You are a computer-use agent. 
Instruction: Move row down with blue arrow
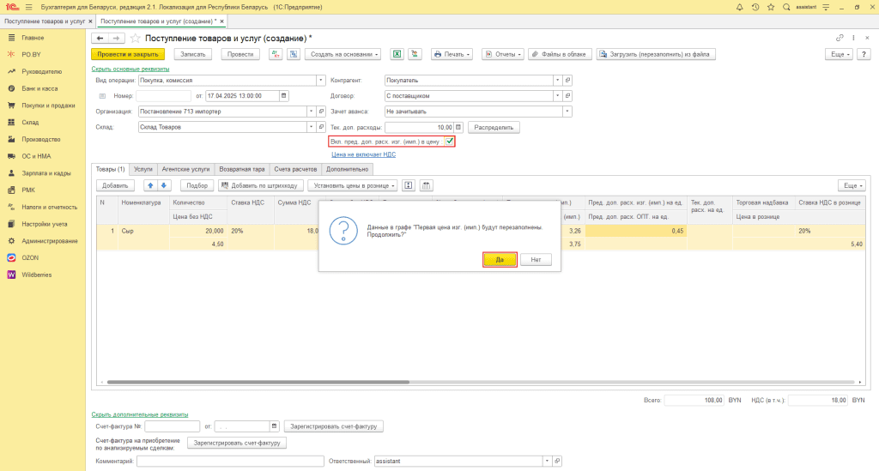(x=164, y=185)
